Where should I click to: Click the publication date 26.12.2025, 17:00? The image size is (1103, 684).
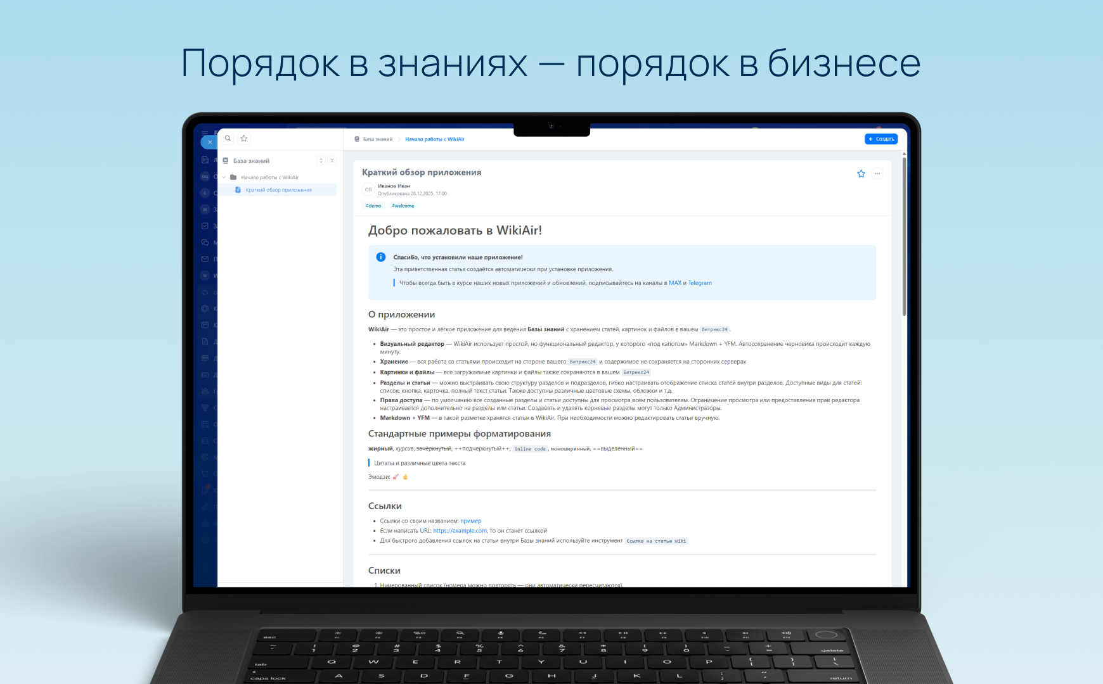coord(429,194)
